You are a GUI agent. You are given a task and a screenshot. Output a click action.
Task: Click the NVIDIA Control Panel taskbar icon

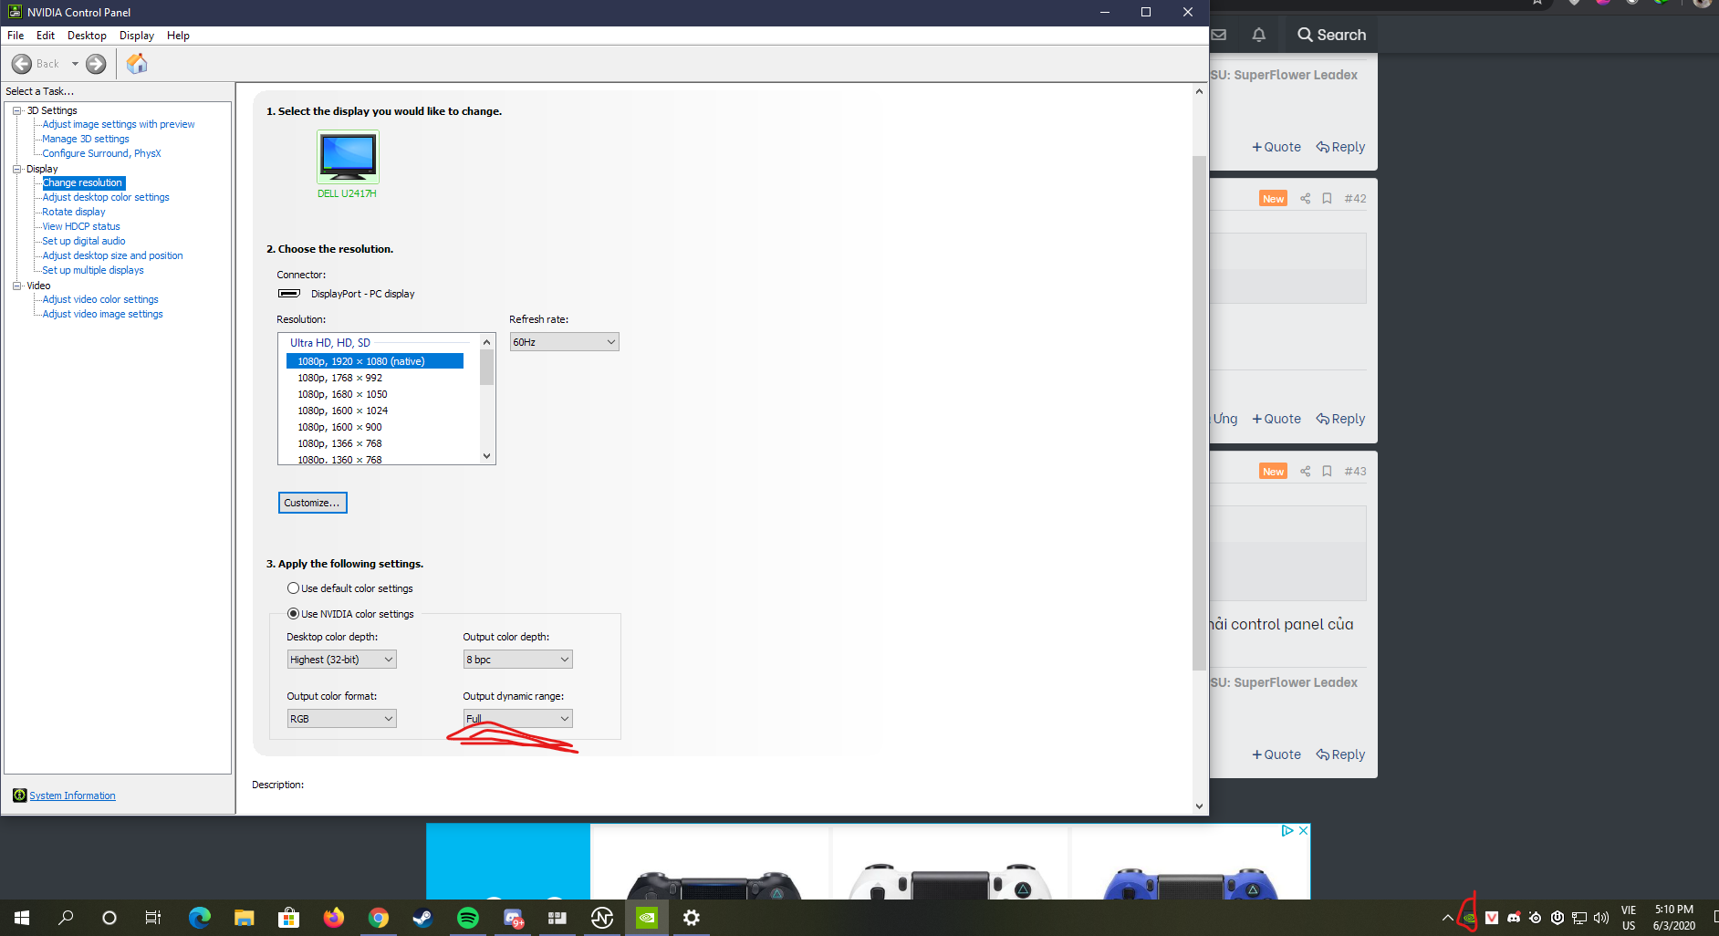(646, 918)
